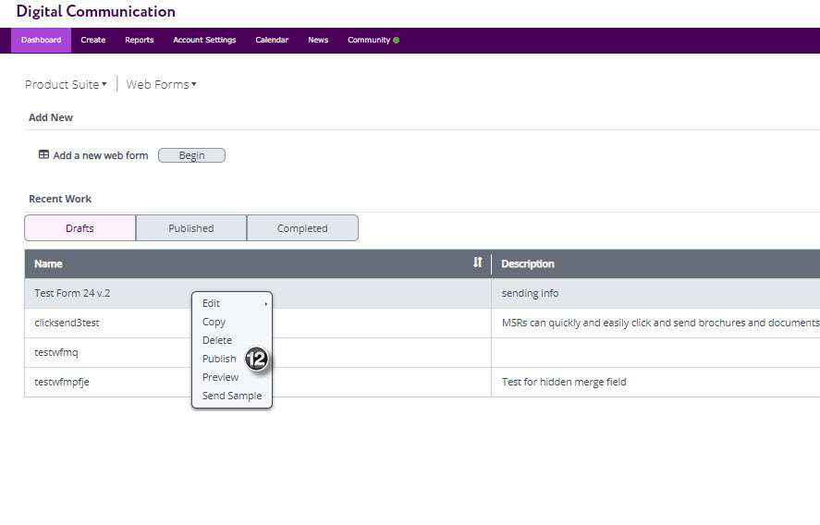The image size is (820, 525).
Task: Open the Calendar navigation item
Action: [272, 41]
